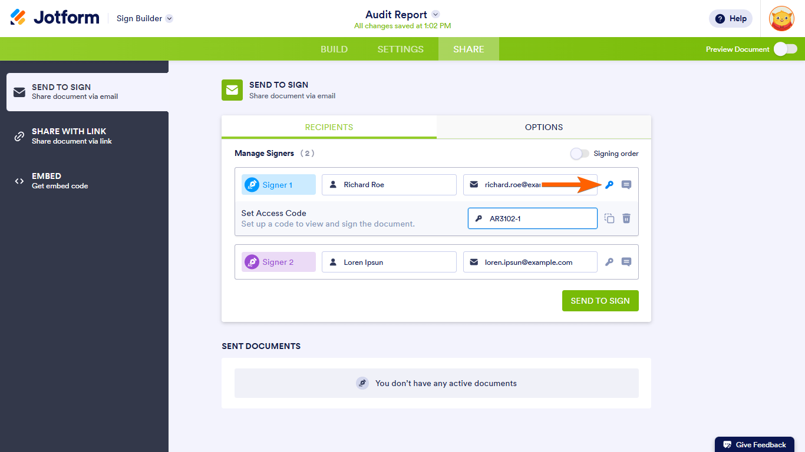Click the link chain icon in sidebar
The image size is (805, 452).
[x=19, y=137]
